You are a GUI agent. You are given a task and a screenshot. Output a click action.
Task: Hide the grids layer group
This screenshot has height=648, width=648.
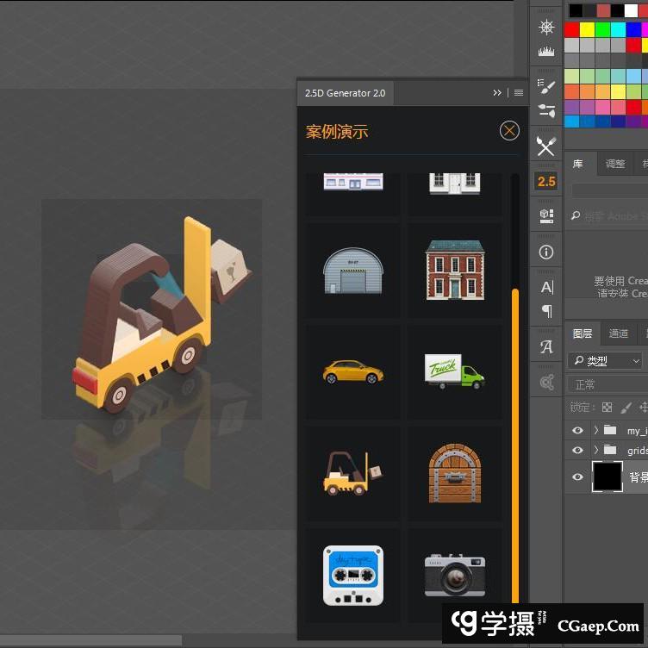(578, 450)
